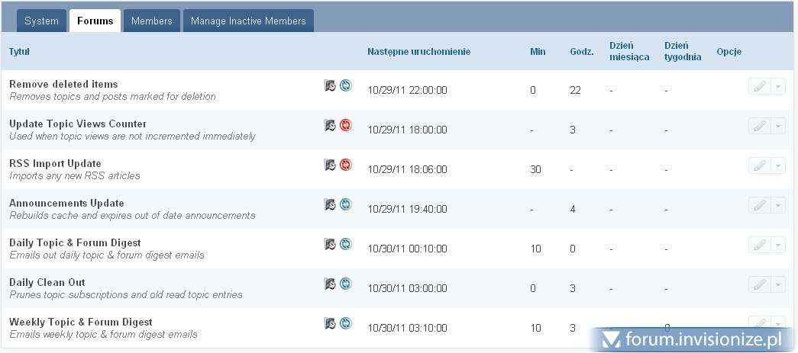Switch to the System tab
Viewport: 798px width, 353px height.
[41, 21]
